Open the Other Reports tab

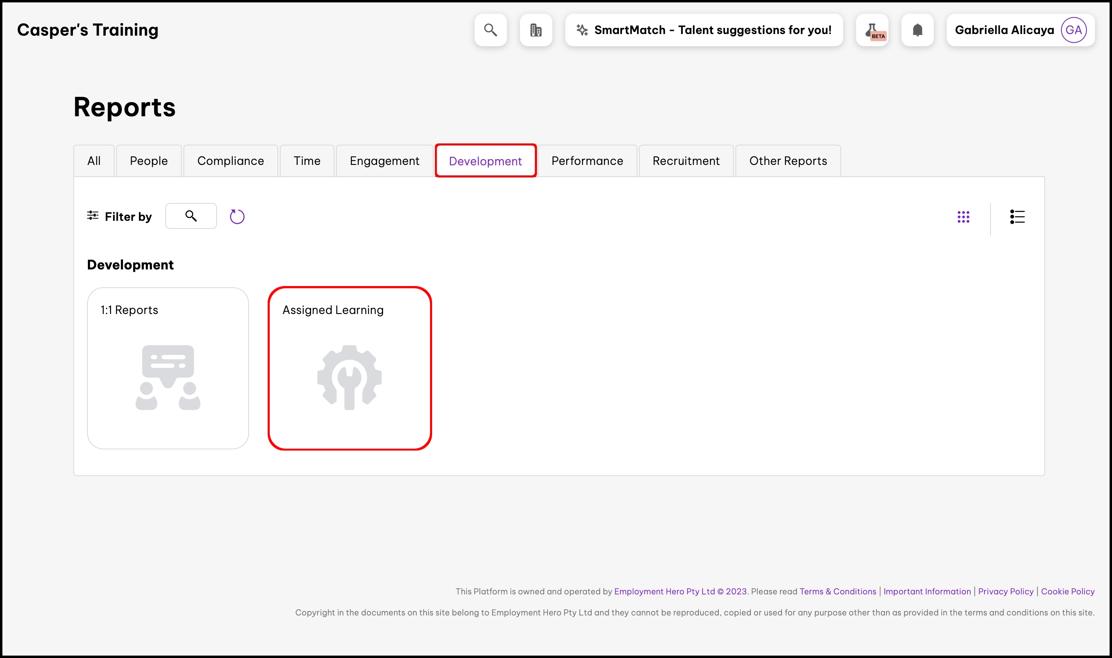pyautogui.click(x=788, y=161)
